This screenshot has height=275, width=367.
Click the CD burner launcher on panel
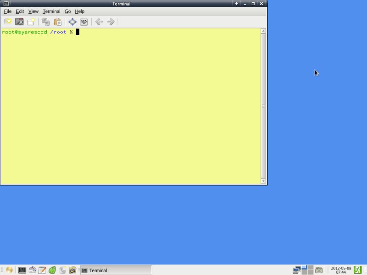62,270
